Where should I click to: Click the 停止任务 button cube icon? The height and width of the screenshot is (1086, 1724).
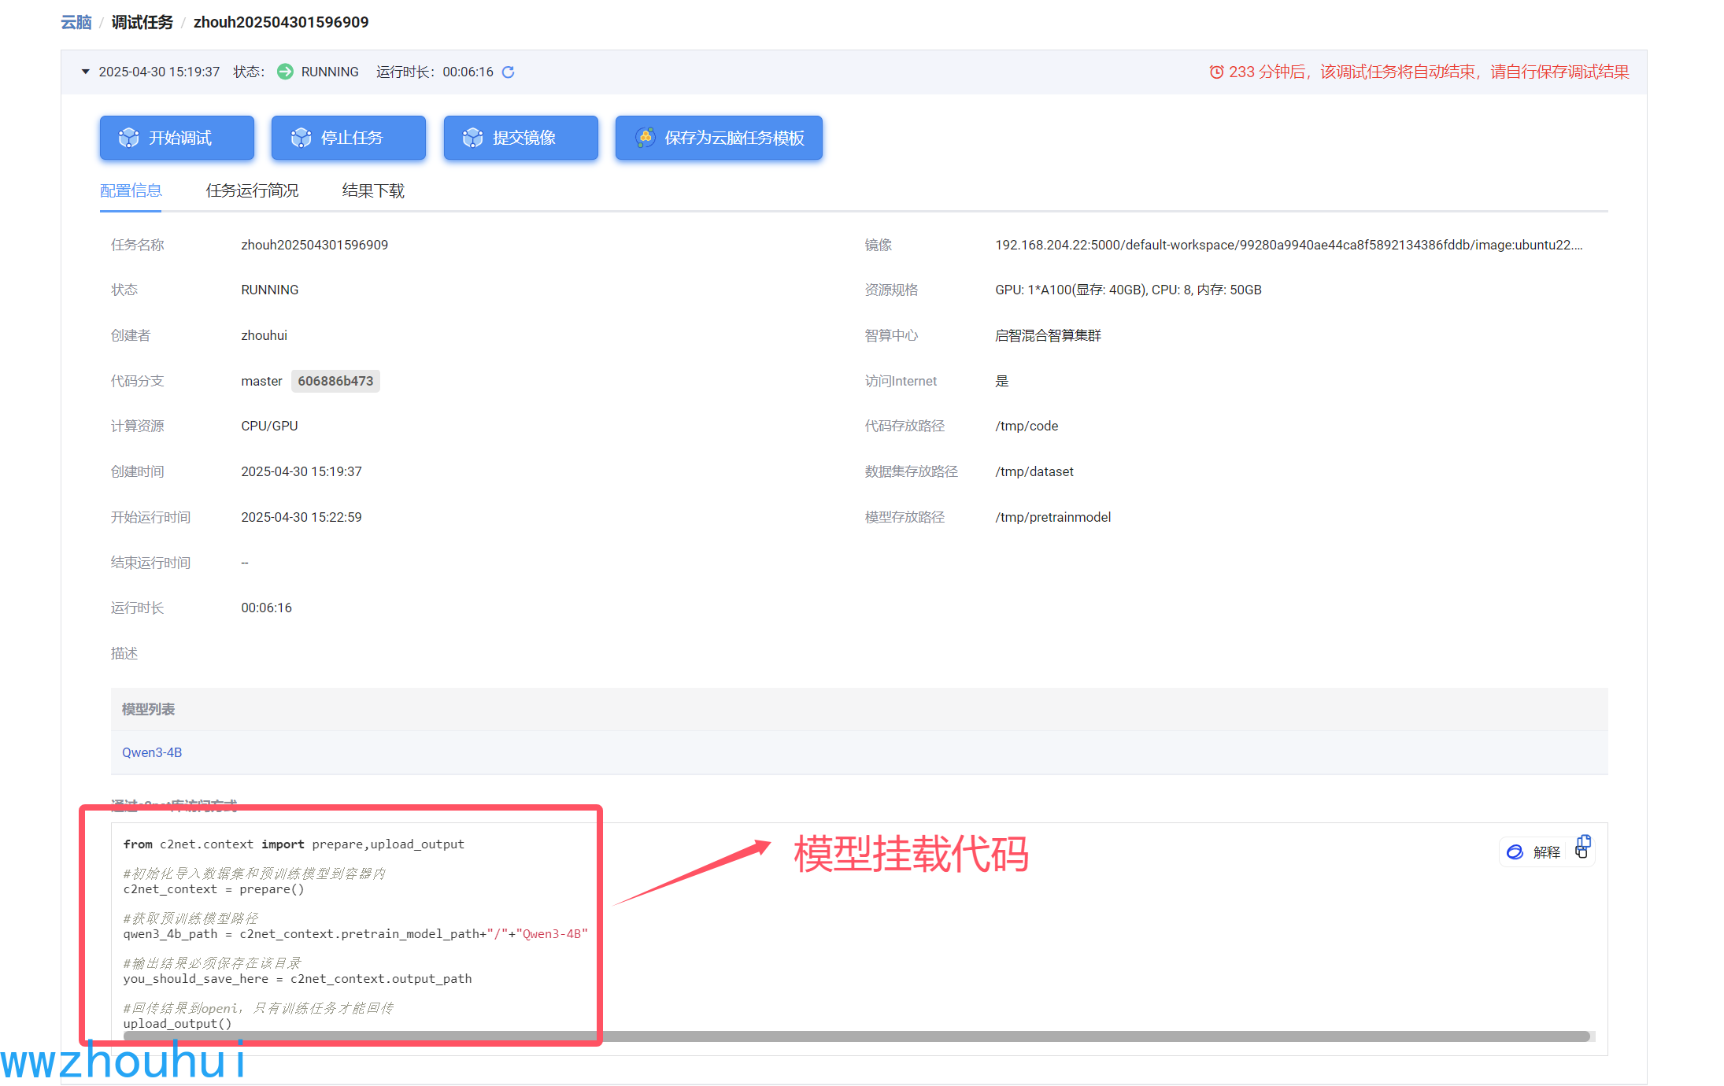(x=301, y=138)
